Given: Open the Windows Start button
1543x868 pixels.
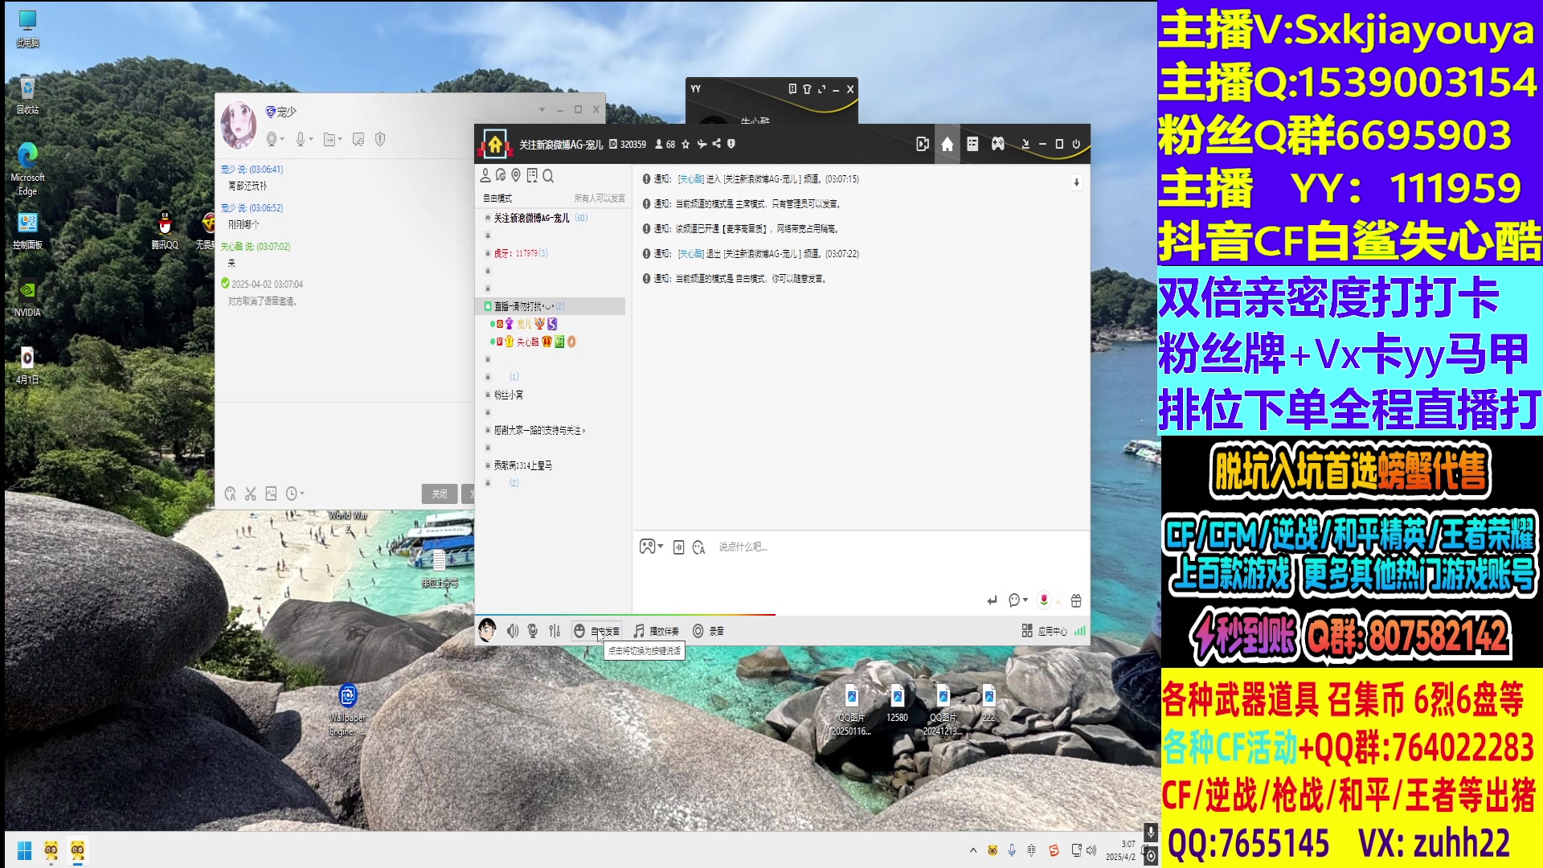Looking at the screenshot, I should (x=24, y=850).
